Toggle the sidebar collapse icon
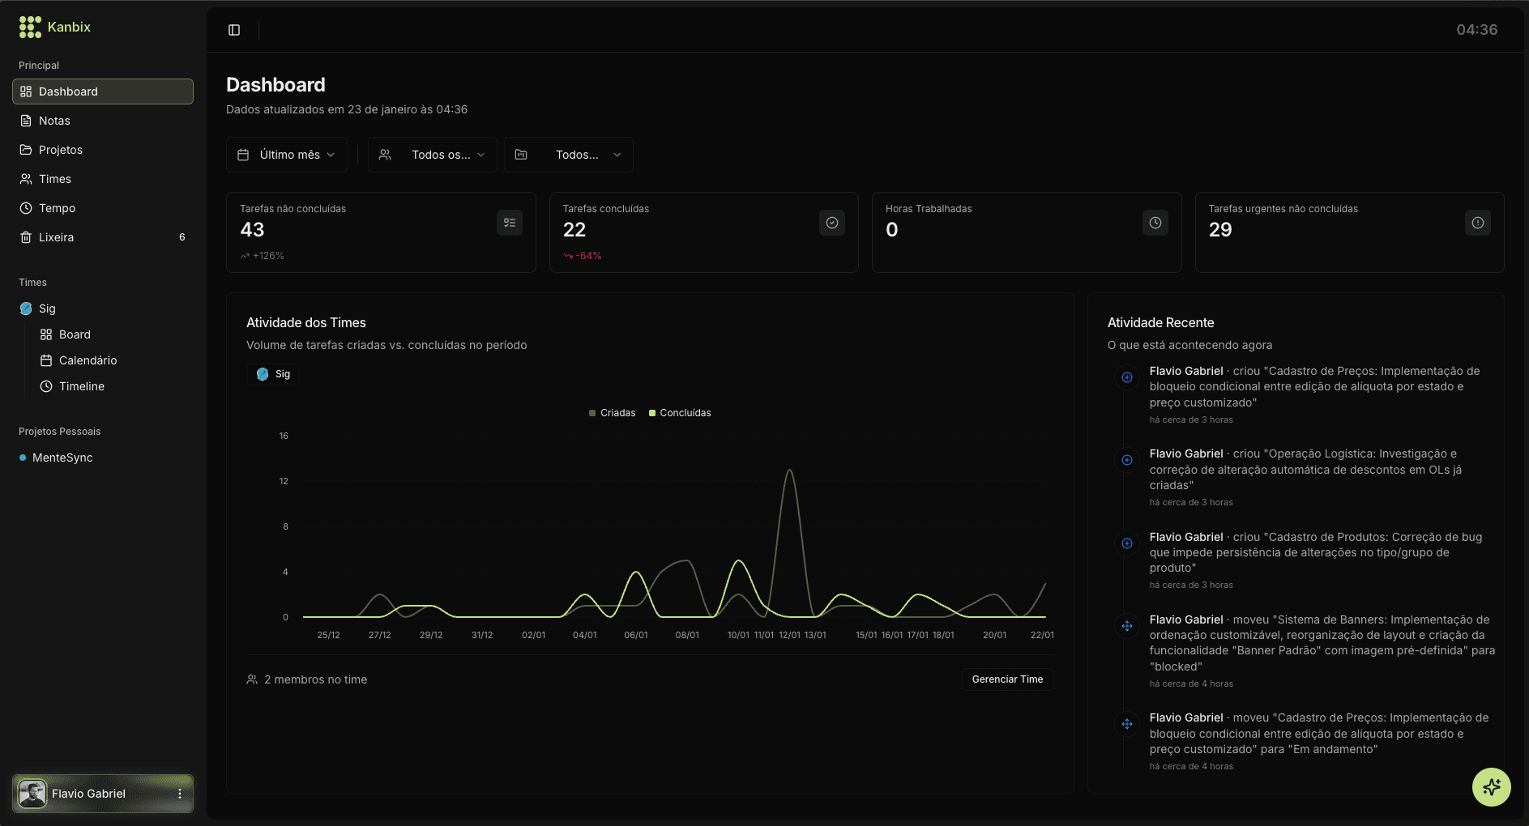 click(234, 30)
